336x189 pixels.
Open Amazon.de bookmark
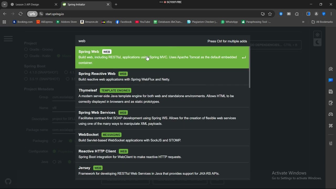[89, 22]
